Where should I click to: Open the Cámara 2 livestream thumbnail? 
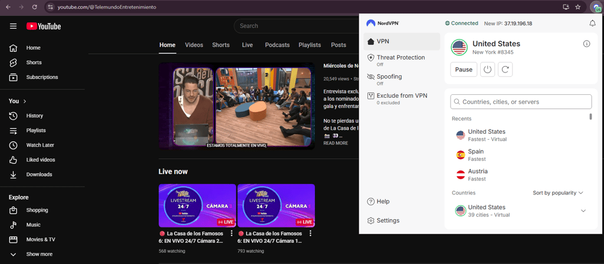pos(197,206)
